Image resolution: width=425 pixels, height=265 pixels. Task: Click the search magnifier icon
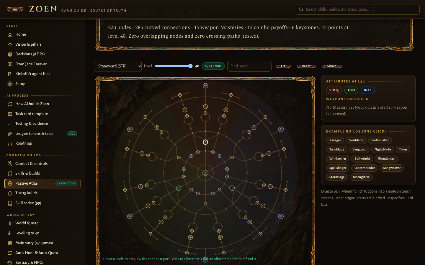click(x=301, y=9)
